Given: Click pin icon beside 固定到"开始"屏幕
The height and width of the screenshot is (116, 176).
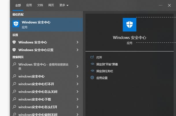Looking at the screenshot, I should click(x=92, y=64).
